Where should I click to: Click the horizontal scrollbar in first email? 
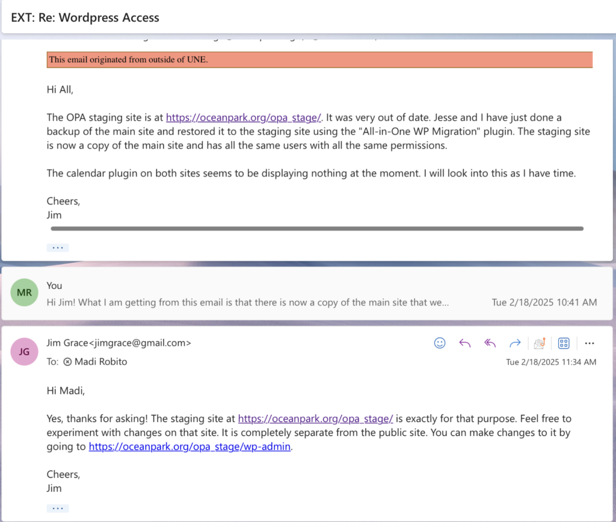[317, 229]
